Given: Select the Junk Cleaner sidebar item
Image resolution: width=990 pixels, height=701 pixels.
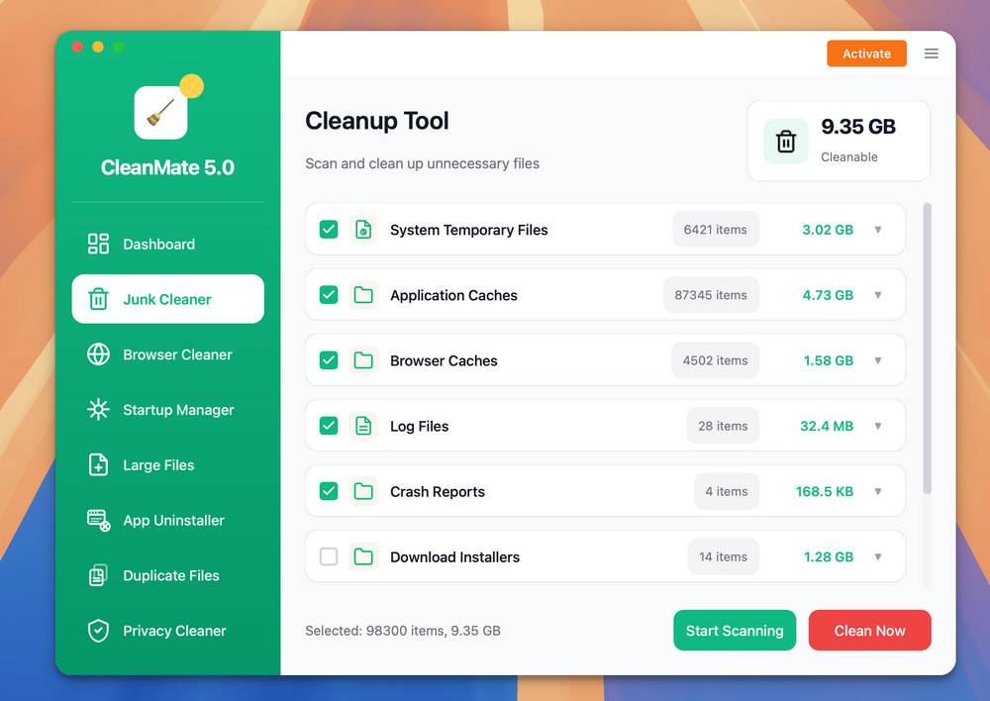Looking at the screenshot, I should (168, 299).
